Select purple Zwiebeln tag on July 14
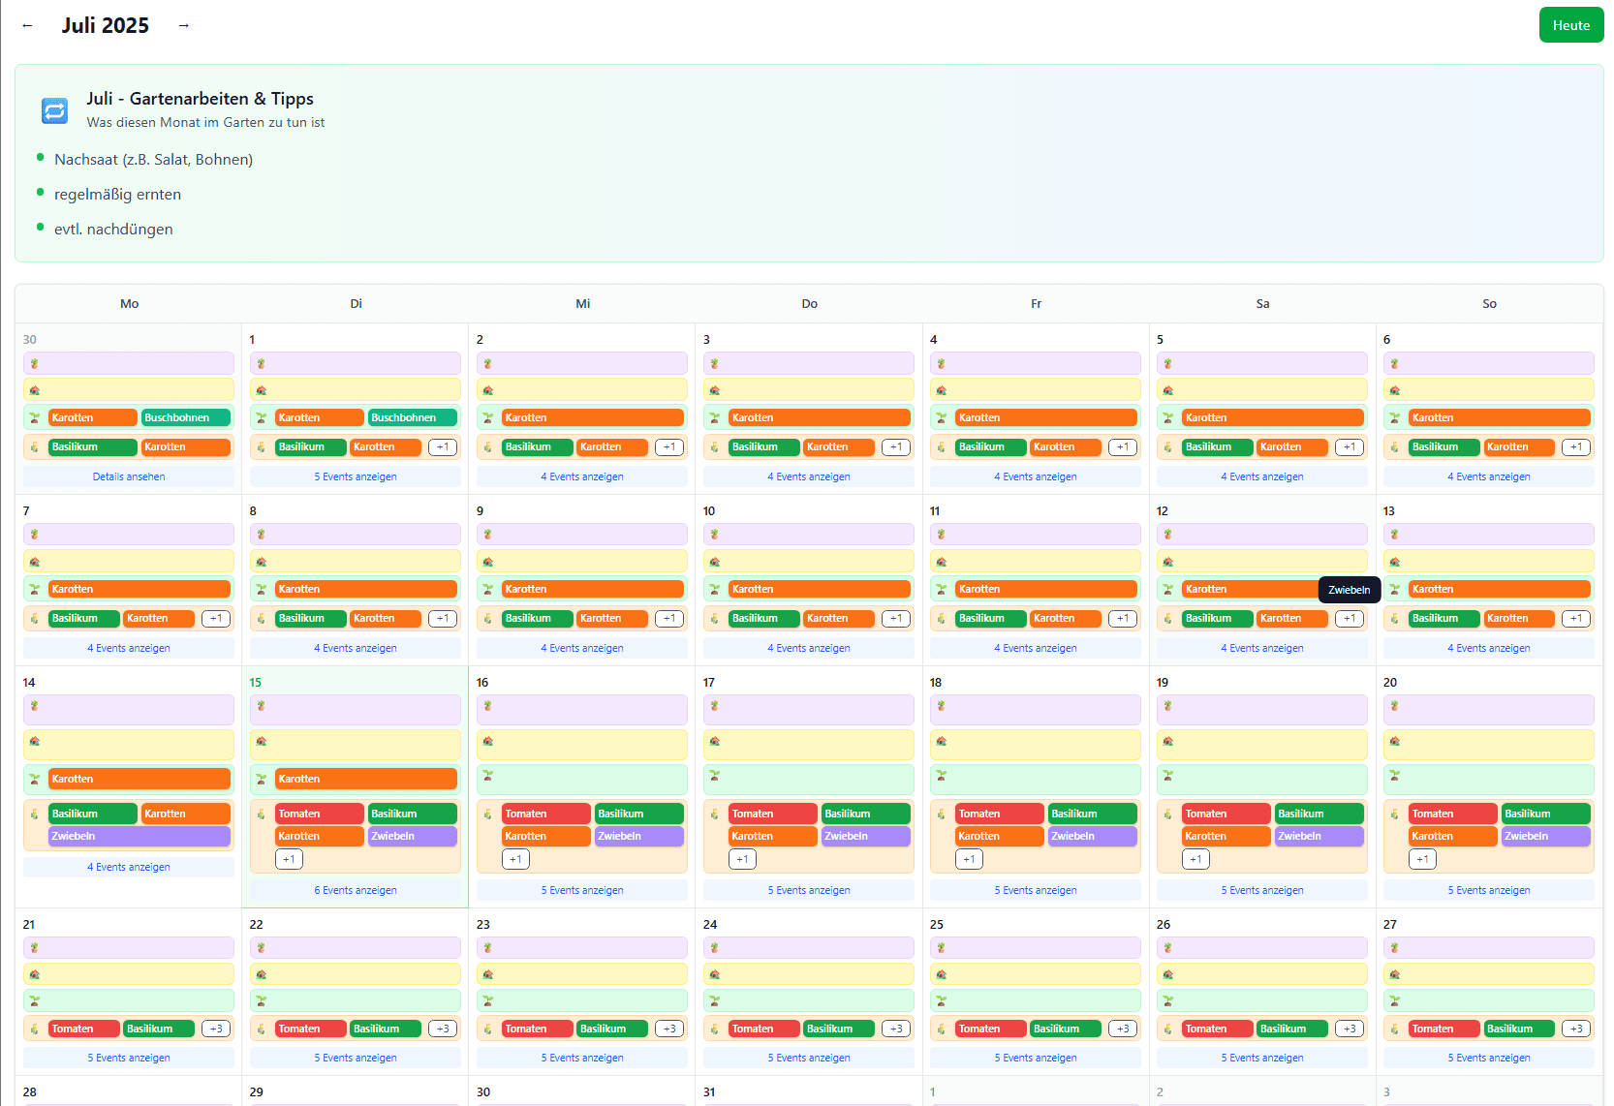Screen dimensions: 1614x1106 point(139,836)
